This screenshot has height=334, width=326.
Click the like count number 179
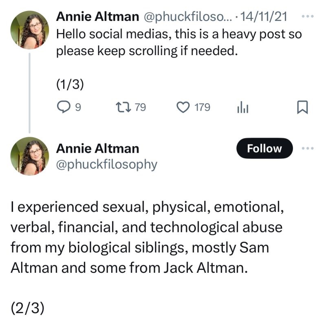202,107
